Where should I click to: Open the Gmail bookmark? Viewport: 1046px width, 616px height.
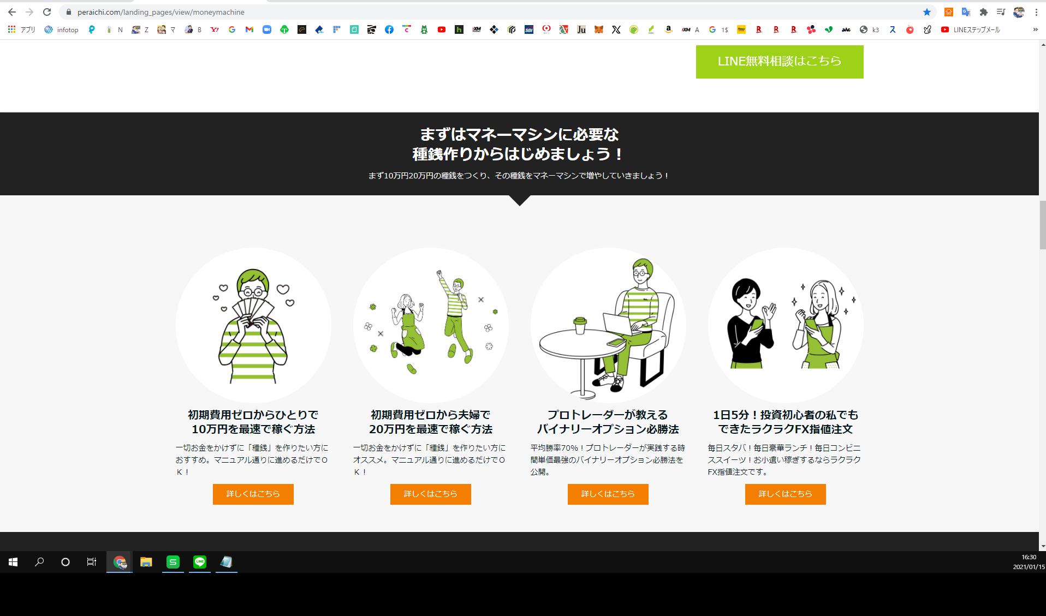(x=249, y=29)
